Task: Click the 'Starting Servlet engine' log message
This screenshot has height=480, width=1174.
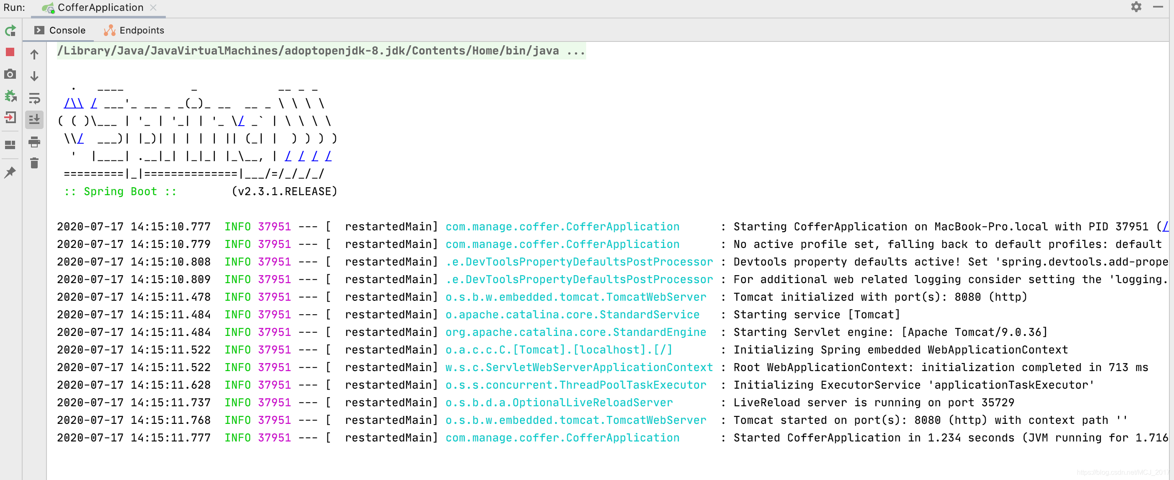Action: click(x=890, y=332)
